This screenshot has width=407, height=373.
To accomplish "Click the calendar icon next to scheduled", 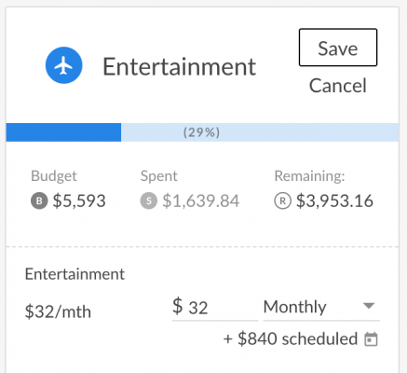I will click(x=371, y=338).
